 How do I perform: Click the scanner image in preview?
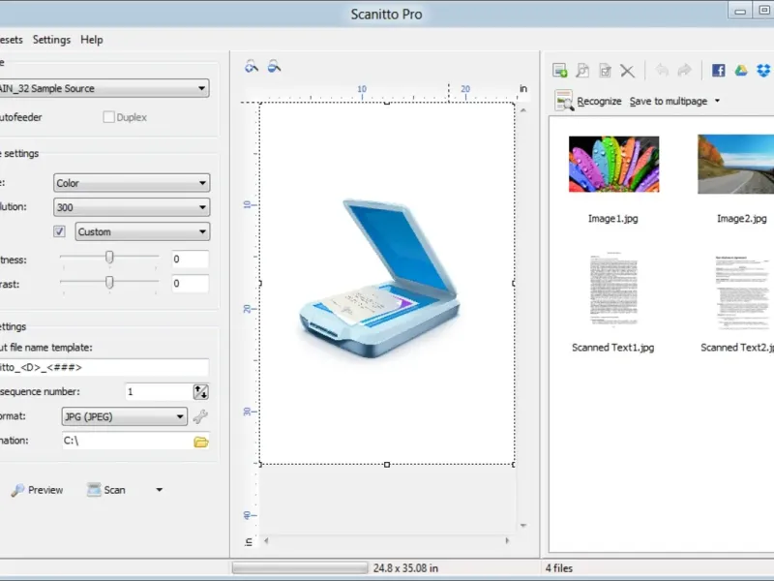tap(379, 278)
